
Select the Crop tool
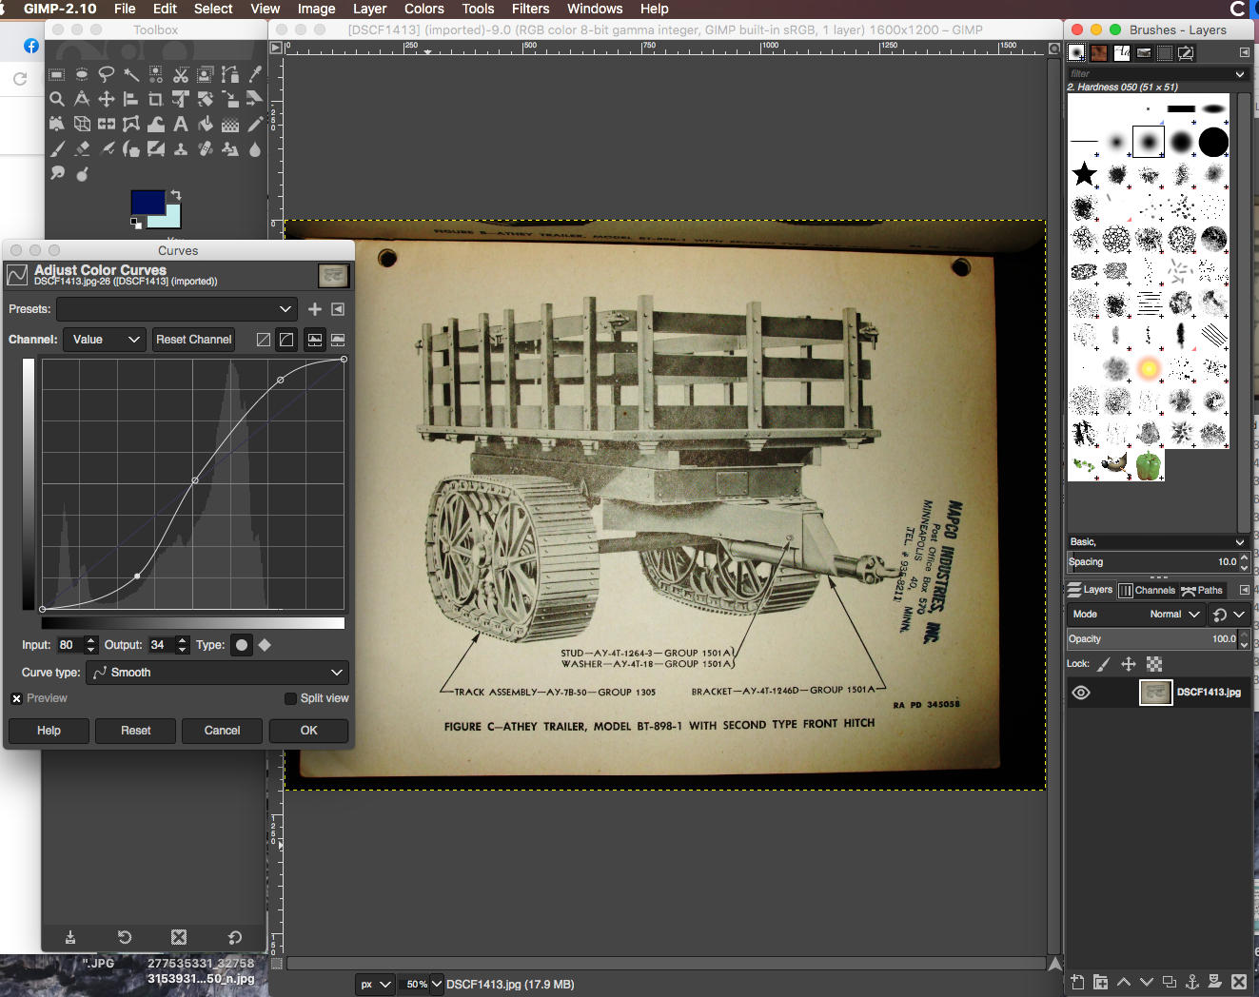point(156,99)
